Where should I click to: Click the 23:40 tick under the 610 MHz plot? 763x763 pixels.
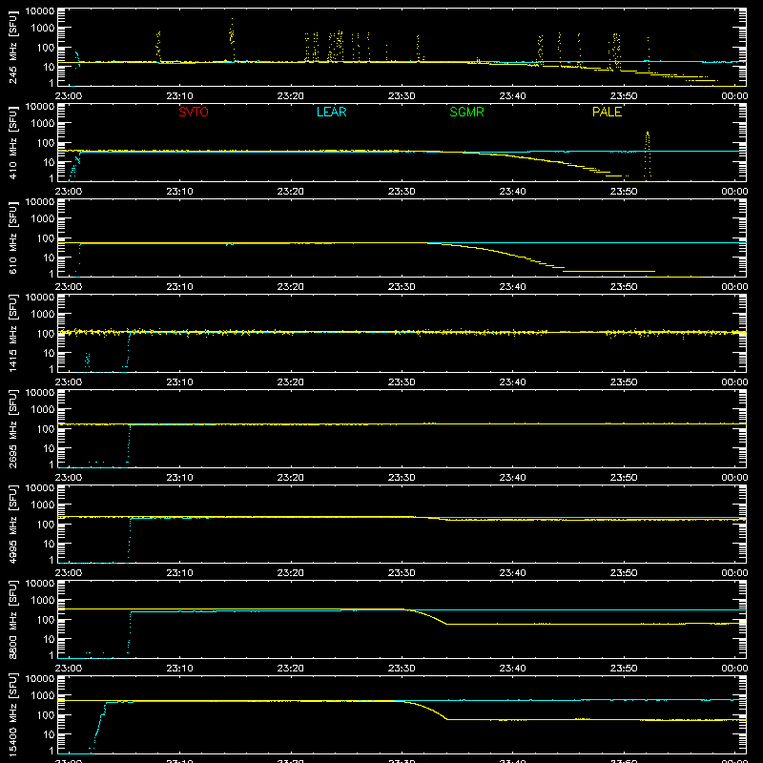pyautogui.click(x=512, y=287)
